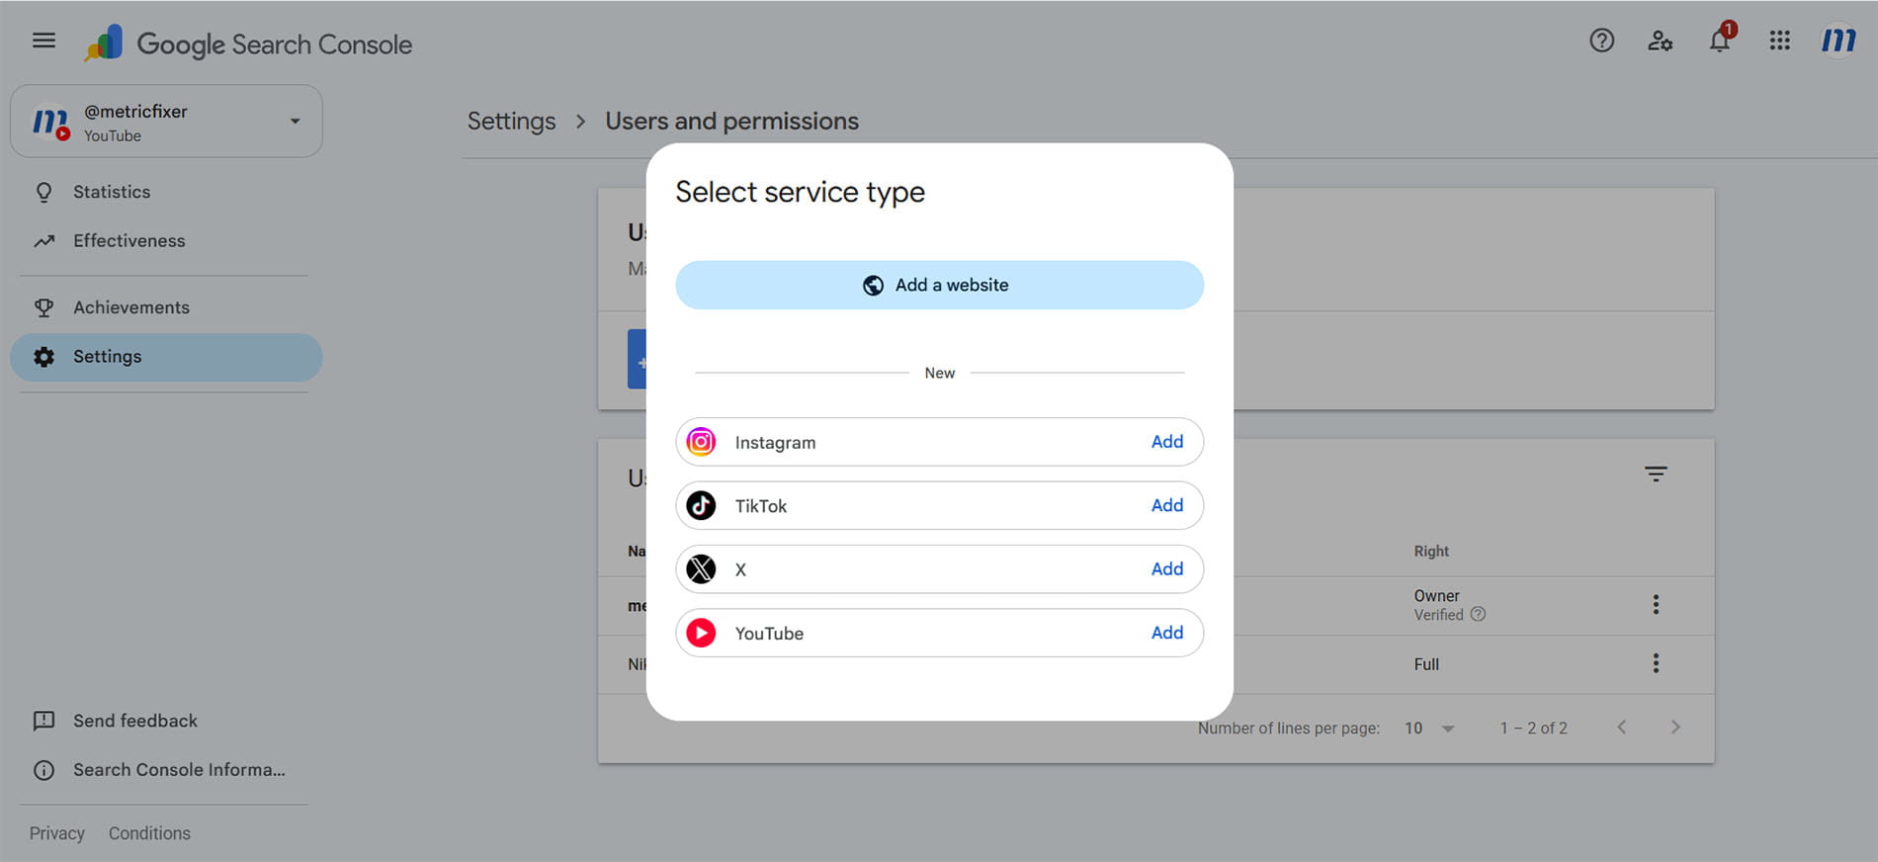The image size is (1878, 862).
Task: Add the Instagram service
Action: 1166,442
